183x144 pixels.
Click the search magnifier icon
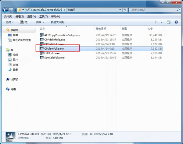tap(178, 10)
